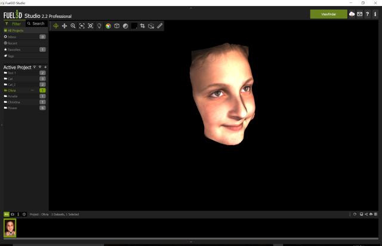Click the crop tool icon
382x246 pixels.
point(143,26)
